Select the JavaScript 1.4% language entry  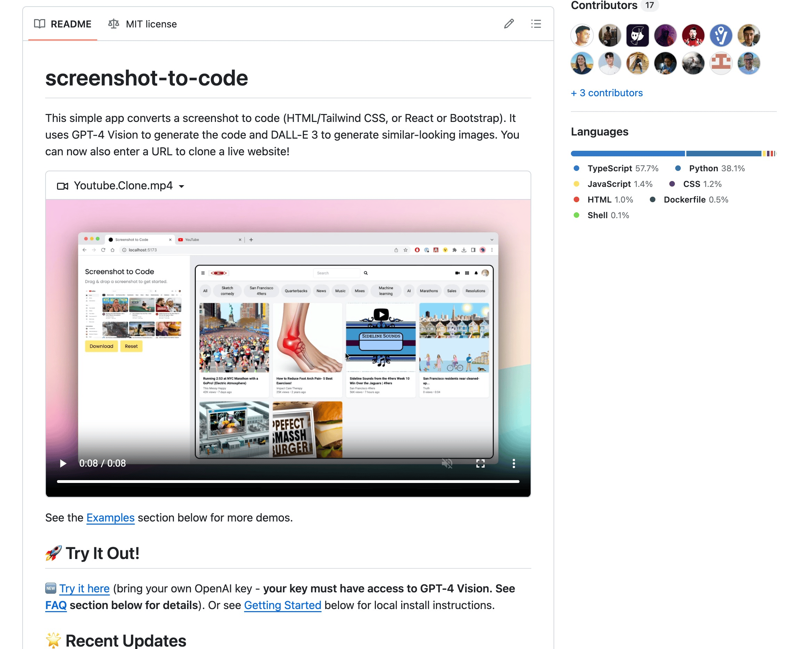tap(613, 184)
